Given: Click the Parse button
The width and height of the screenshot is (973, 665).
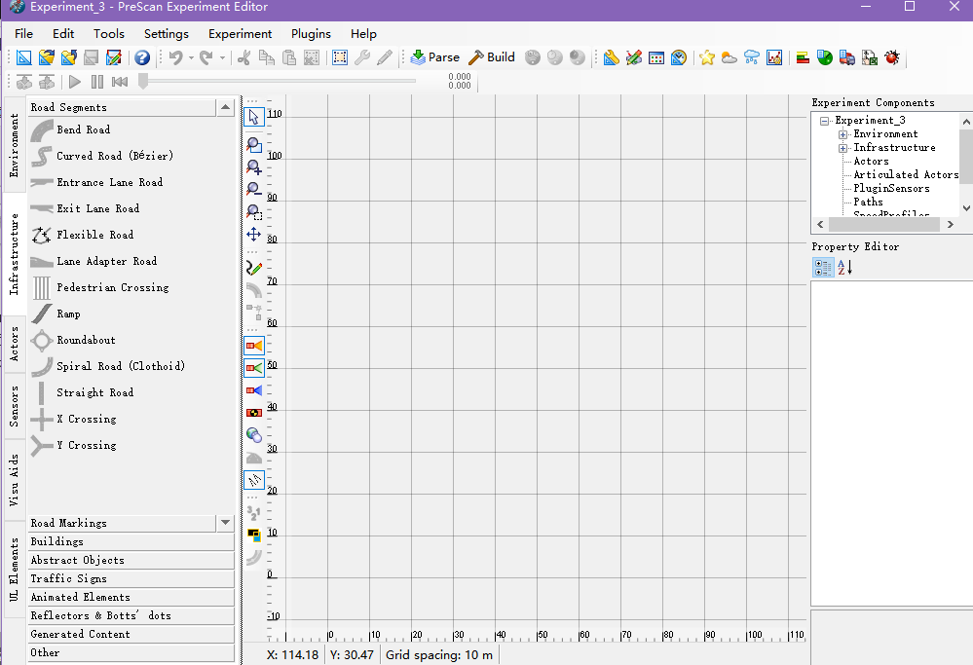Looking at the screenshot, I should click(435, 57).
